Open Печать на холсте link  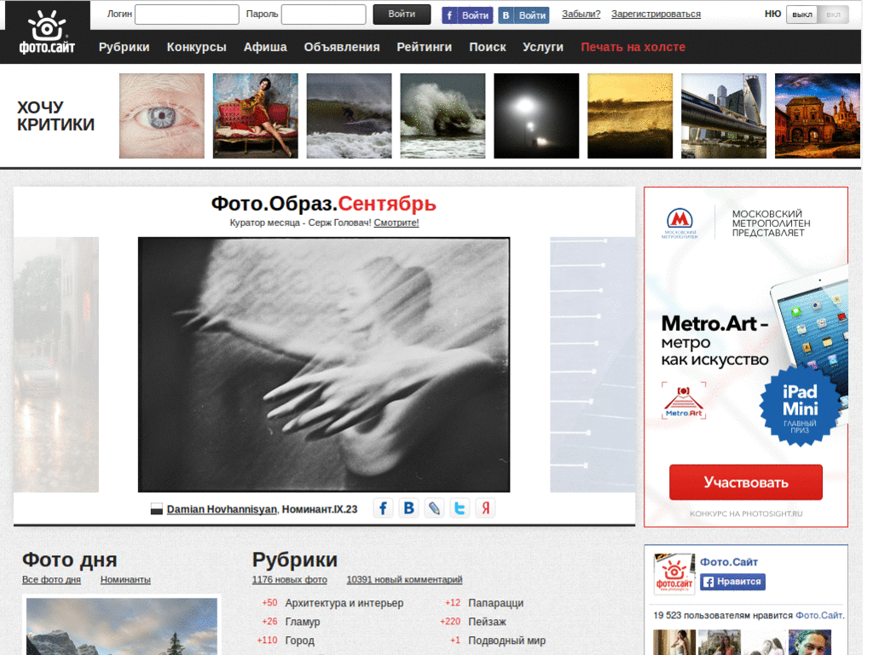click(633, 48)
